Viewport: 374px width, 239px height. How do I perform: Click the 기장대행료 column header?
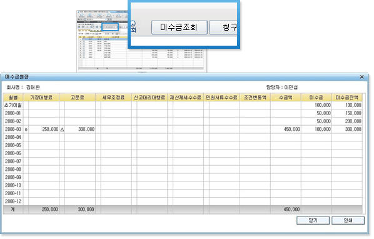(x=41, y=98)
